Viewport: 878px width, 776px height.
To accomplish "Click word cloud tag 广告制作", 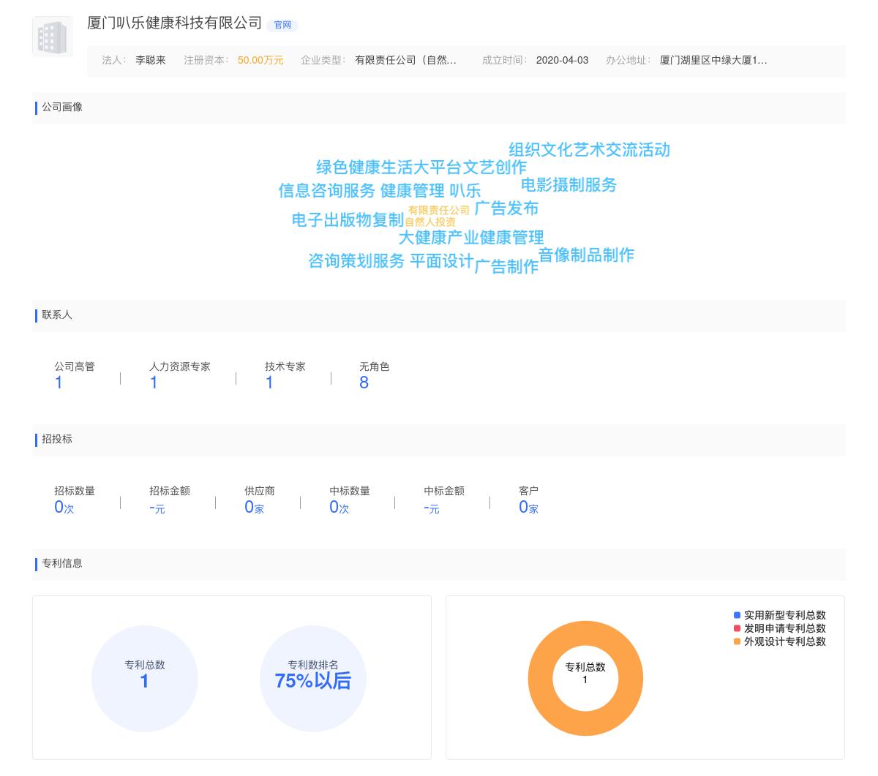I will (x=506, y=267).
